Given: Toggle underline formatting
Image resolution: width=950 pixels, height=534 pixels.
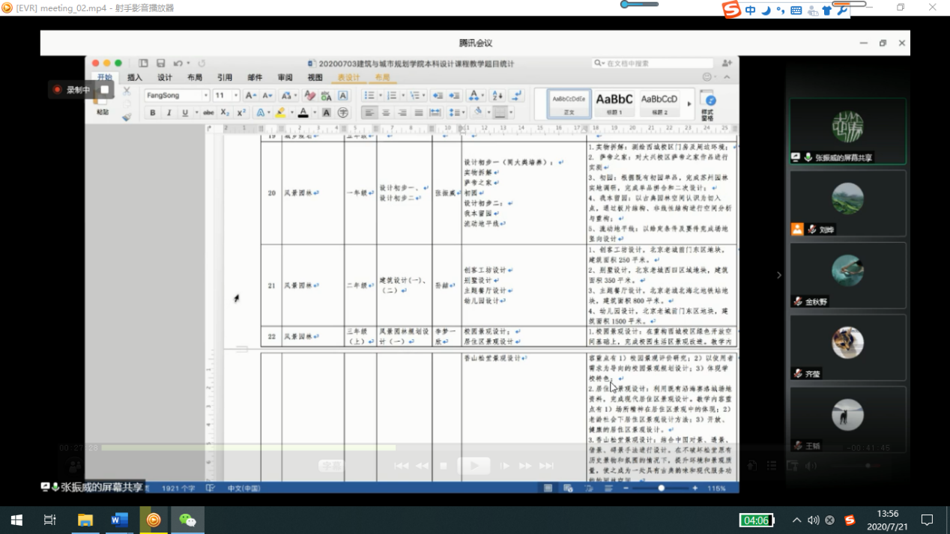Looking at the screenshot, I should (x=184, y=113).
